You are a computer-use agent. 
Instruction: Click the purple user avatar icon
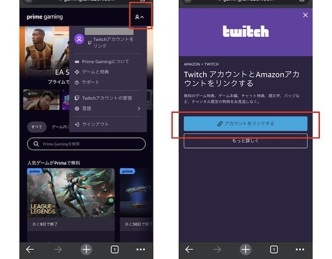pyautogui.click(x=79, y=39)
